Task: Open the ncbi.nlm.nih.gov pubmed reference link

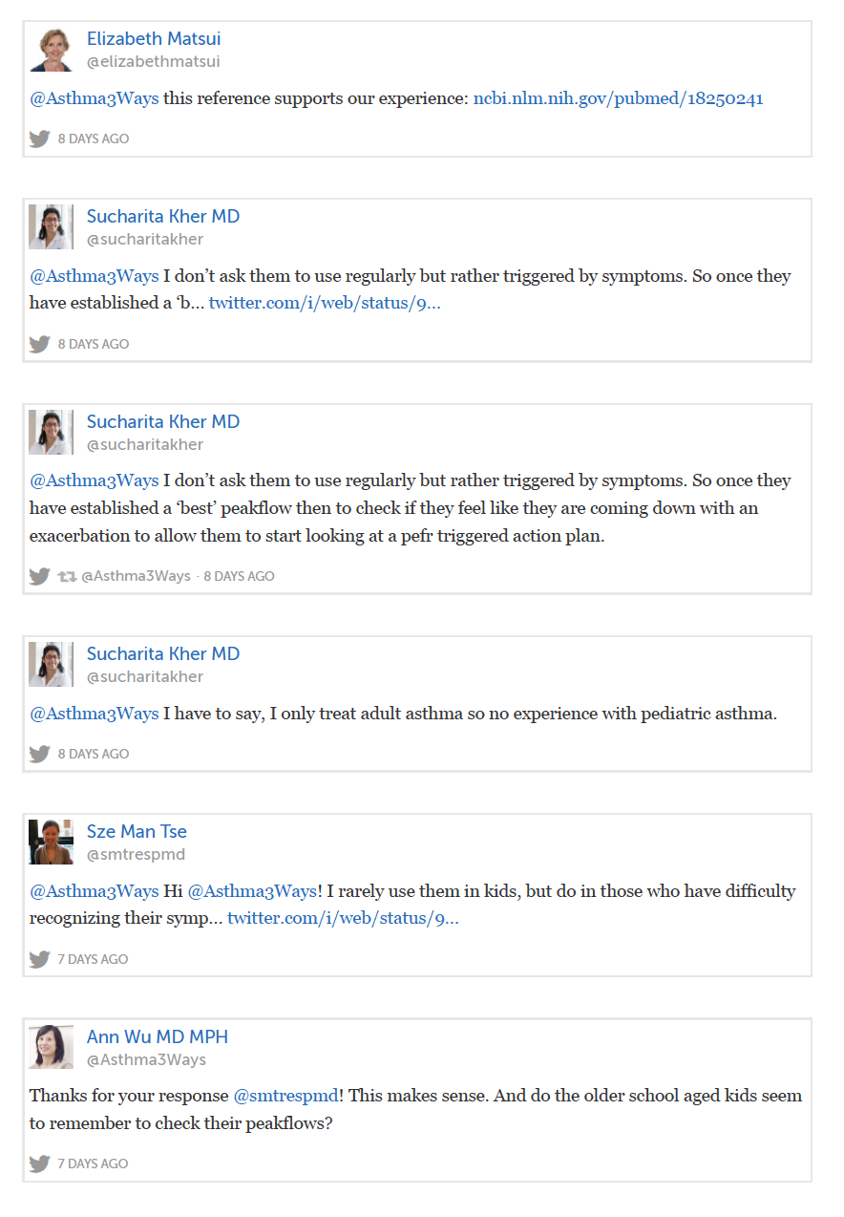Action: pyautogui.click(x=618, y=98)
